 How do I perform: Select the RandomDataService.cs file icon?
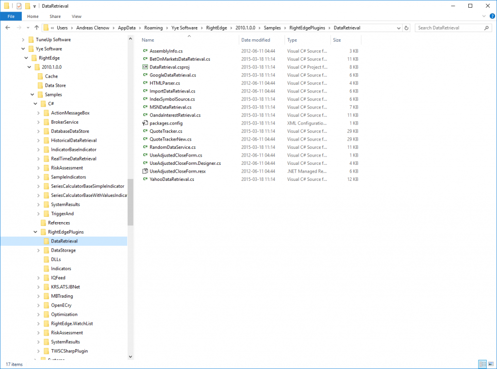click(145, 147)
